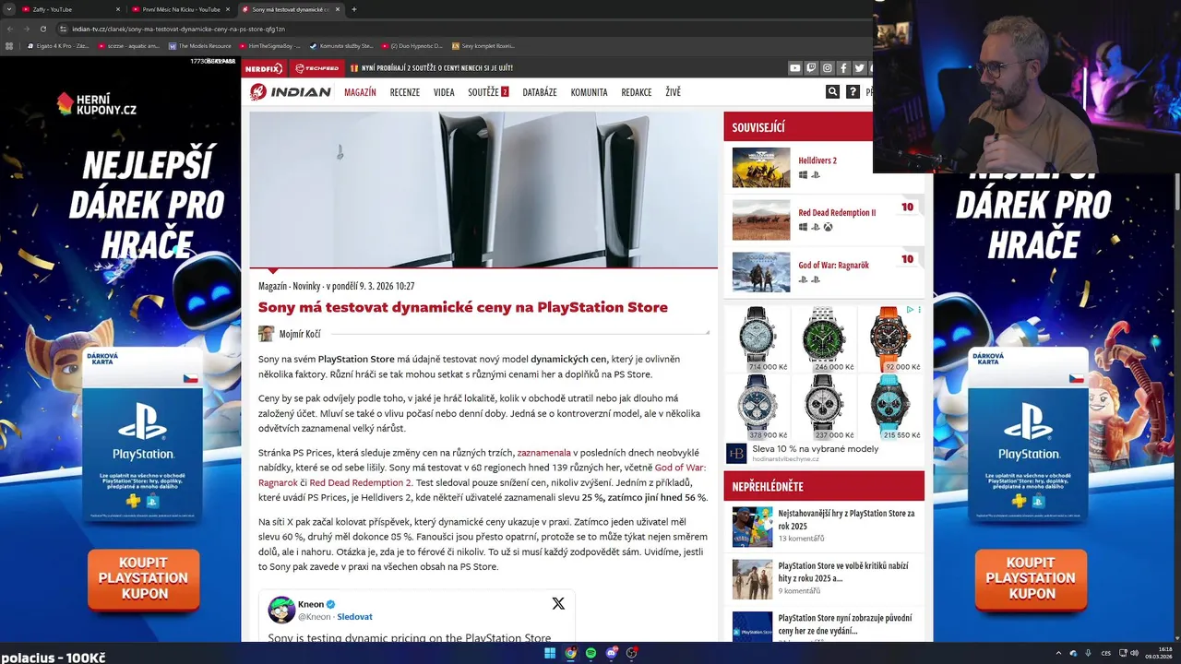Open the NERDFIX logo link
Screen dimensions: 1181x664
click(265, 68)
